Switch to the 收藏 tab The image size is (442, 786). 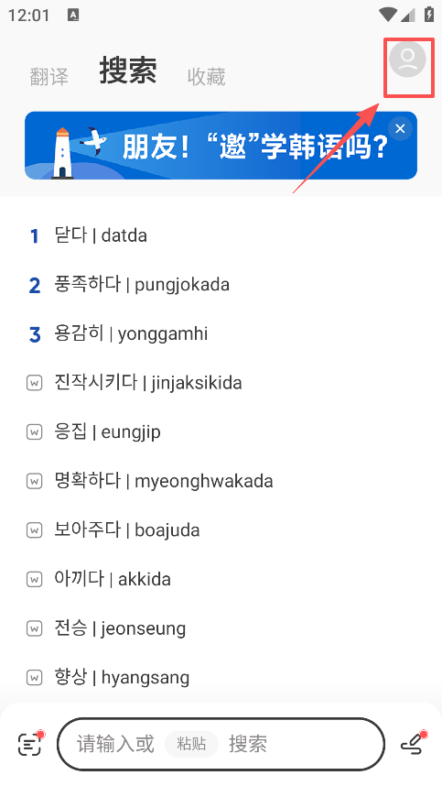[206, 77]
